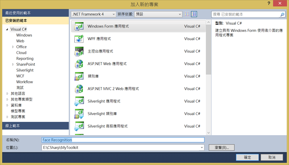
Task: Click the Silverlight 類別庫 template name
Action: click(102, 114)
